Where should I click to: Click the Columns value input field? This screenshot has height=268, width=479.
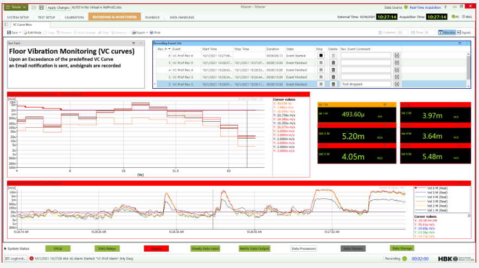point(402,32)
